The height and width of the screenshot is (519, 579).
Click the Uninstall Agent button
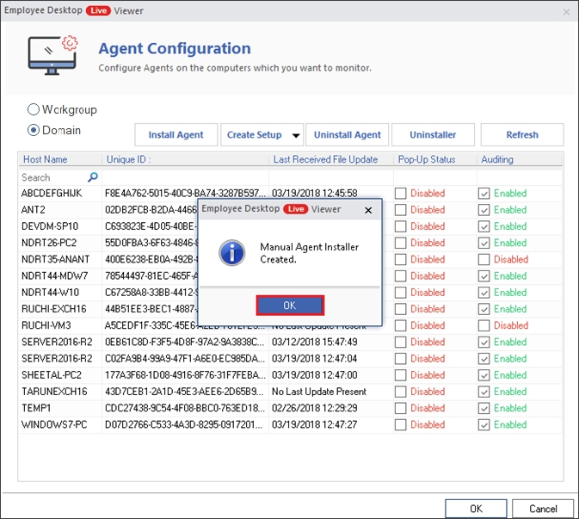click(x=347, y=135)
